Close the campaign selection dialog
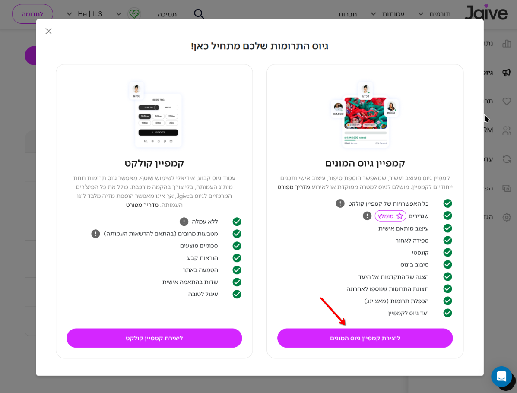Image resolution: width=517 pixels, height=393 pixels. (x=48, y=31)
